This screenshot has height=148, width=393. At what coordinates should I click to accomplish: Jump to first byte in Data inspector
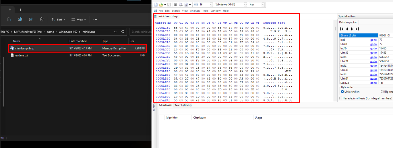(342, 29)
